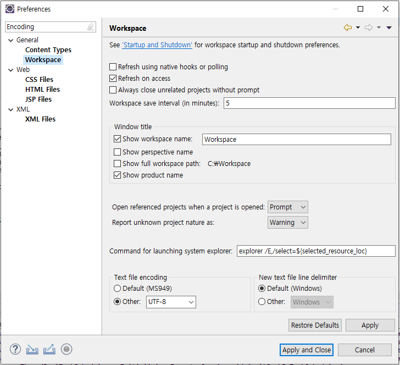
Task: Click the Restore Defaults button
Action: pos(315,325)
